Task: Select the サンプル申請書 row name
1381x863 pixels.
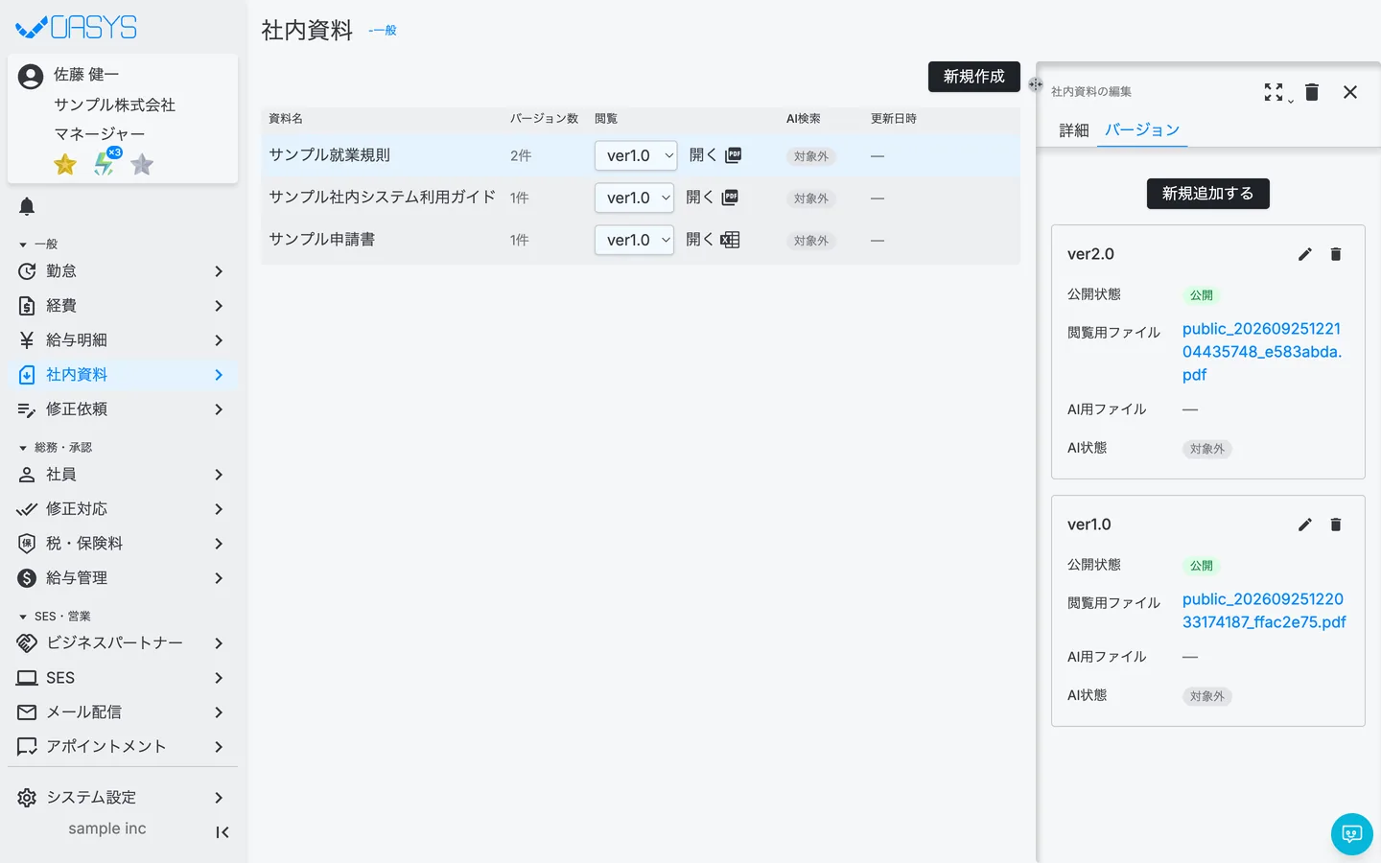Action: point(321,240)
